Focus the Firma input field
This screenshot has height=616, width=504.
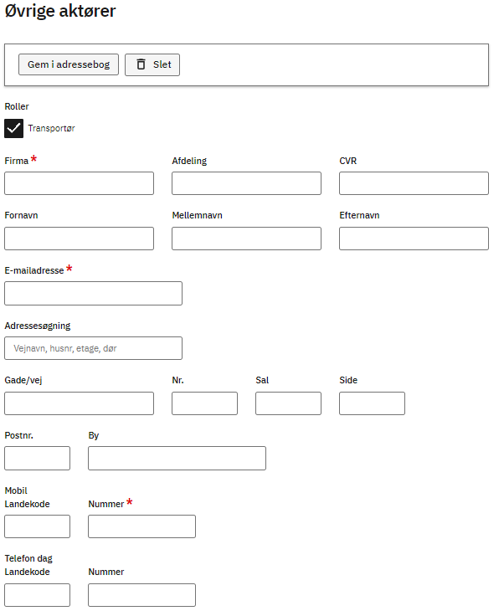pyautogui.click(x=79, y=183)
